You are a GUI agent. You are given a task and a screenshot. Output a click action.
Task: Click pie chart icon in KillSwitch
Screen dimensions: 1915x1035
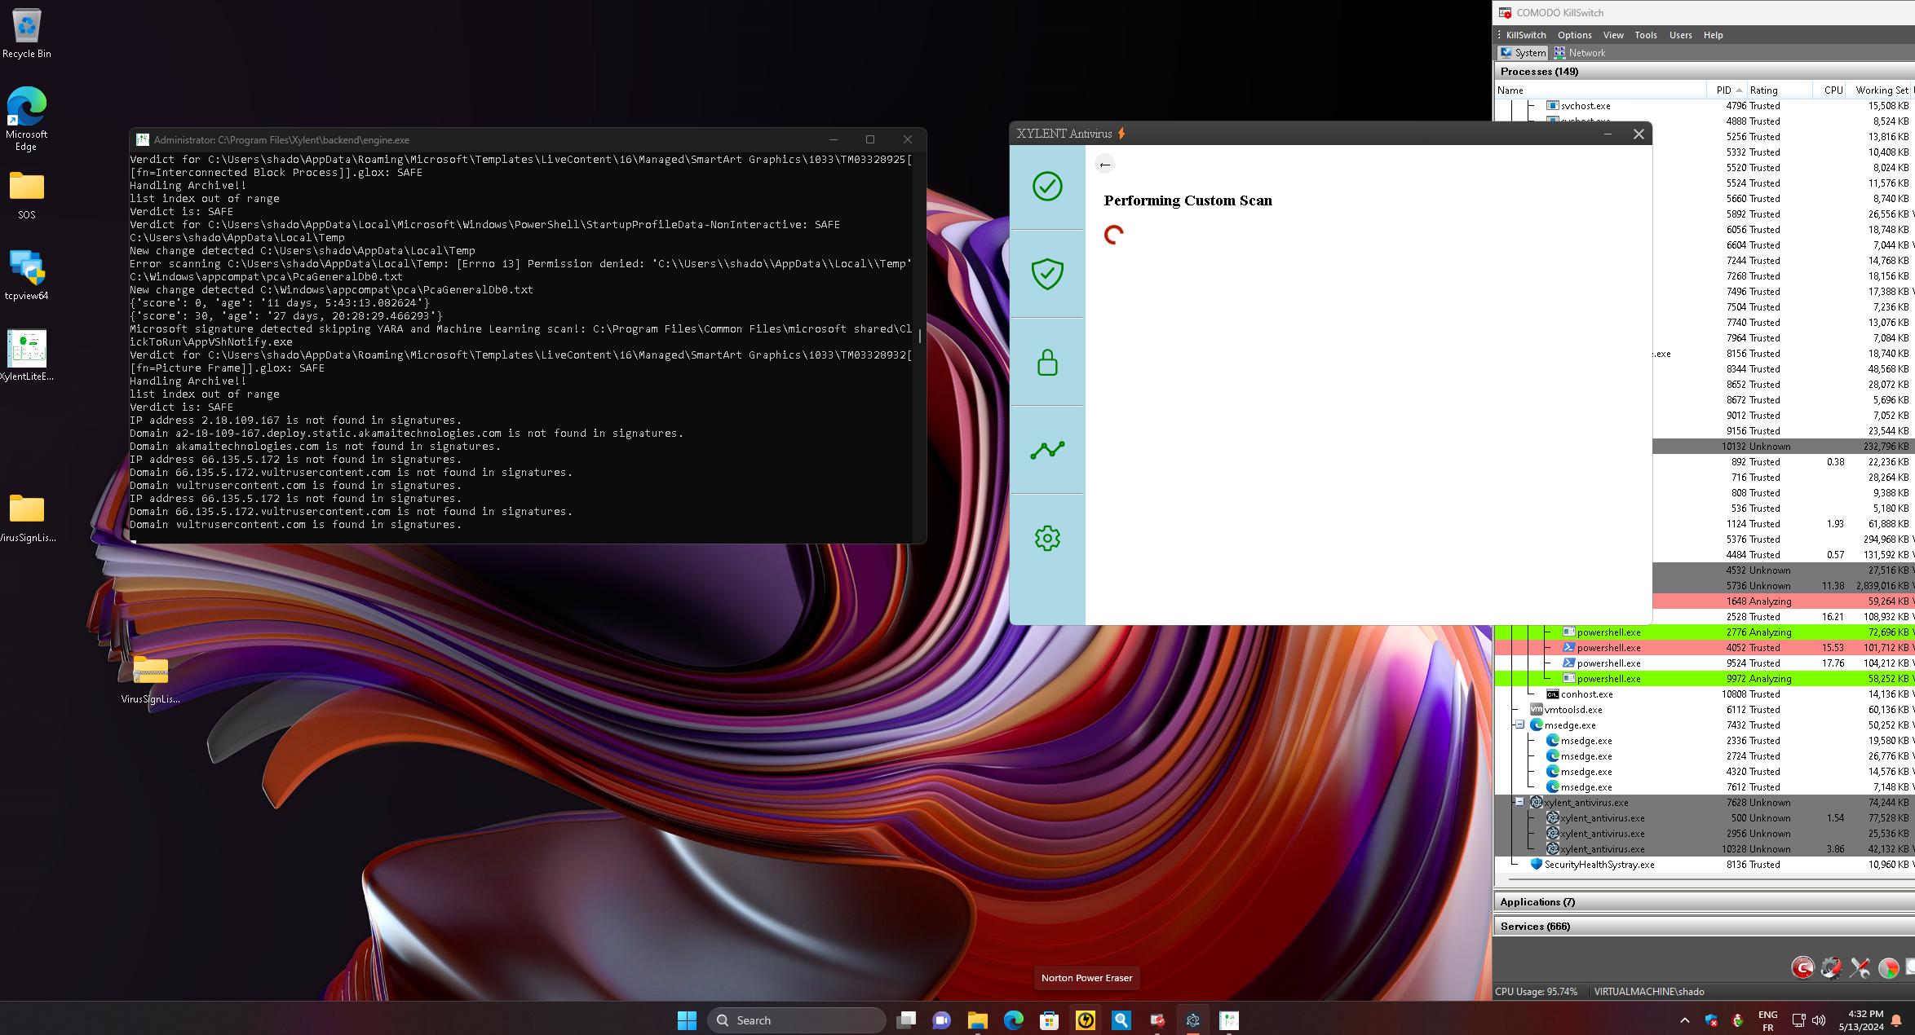[x=1888, y=967]
